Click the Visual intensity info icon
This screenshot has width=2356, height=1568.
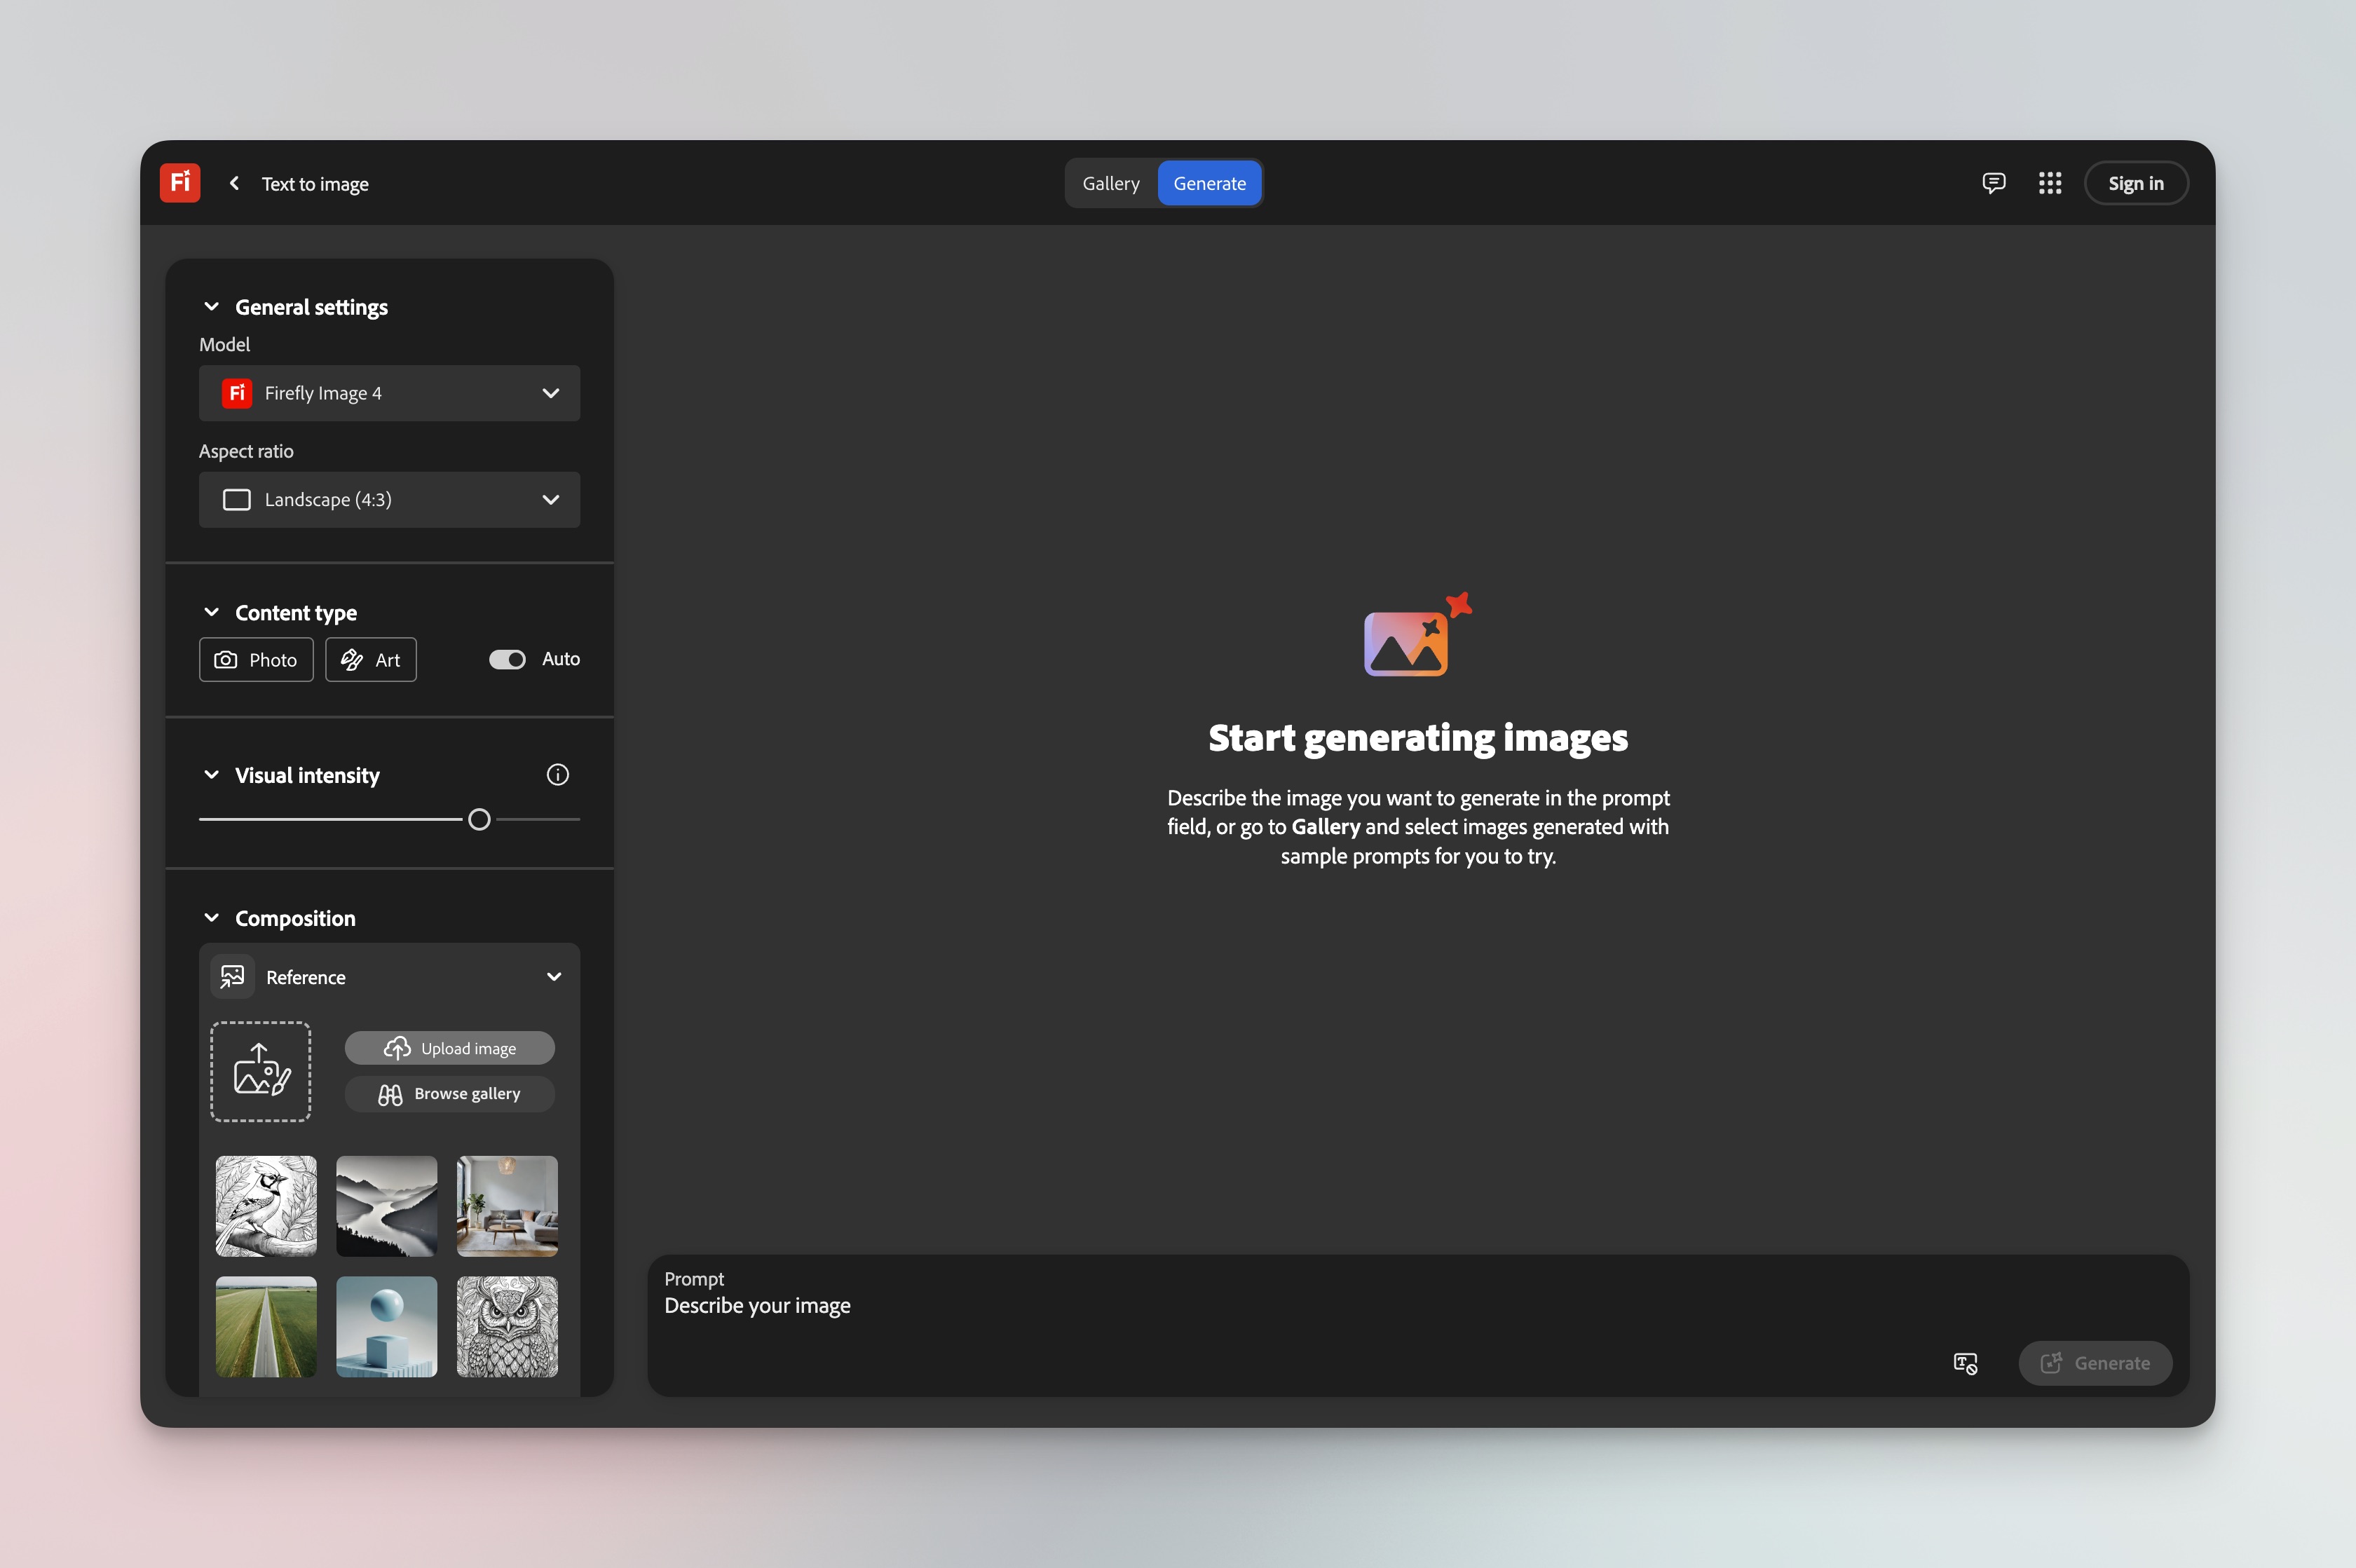(x=557, y=774)
